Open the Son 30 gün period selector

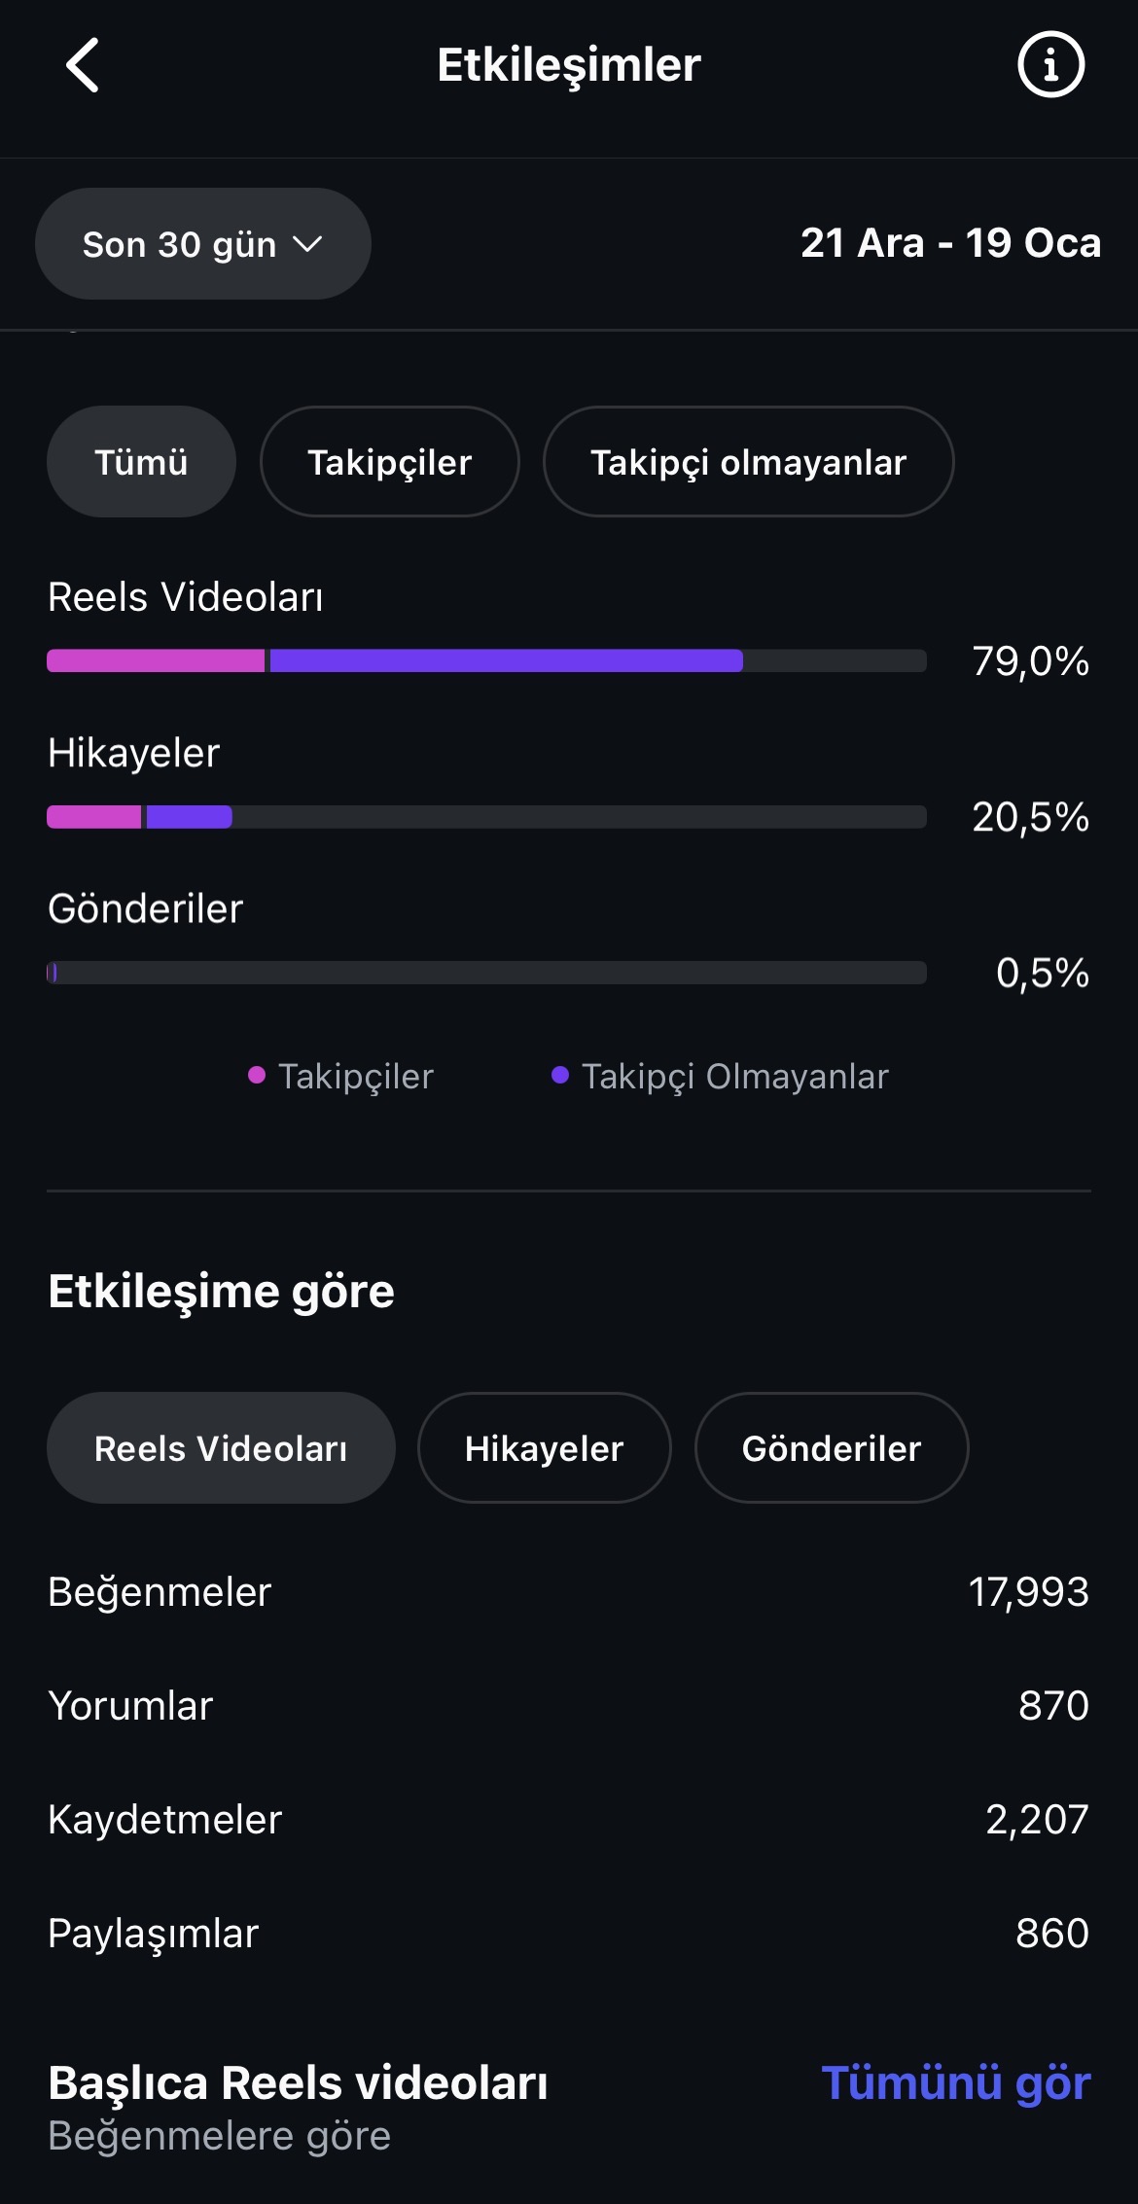[203, 244]
